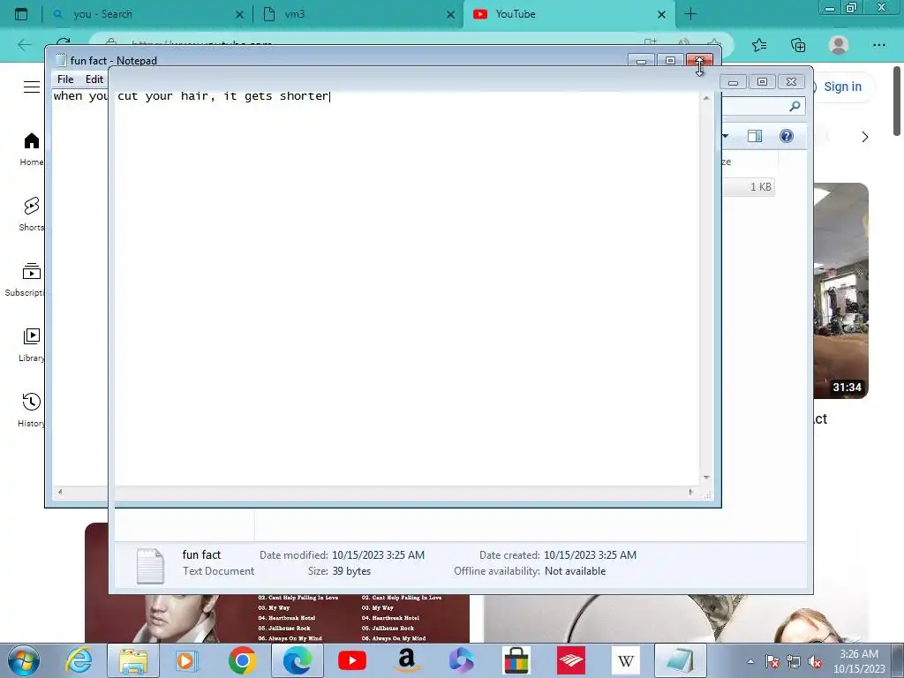Screen dimensions: 904x678
Task: Open Amazon shortcut on the taskbar
Action: point(406,660)
